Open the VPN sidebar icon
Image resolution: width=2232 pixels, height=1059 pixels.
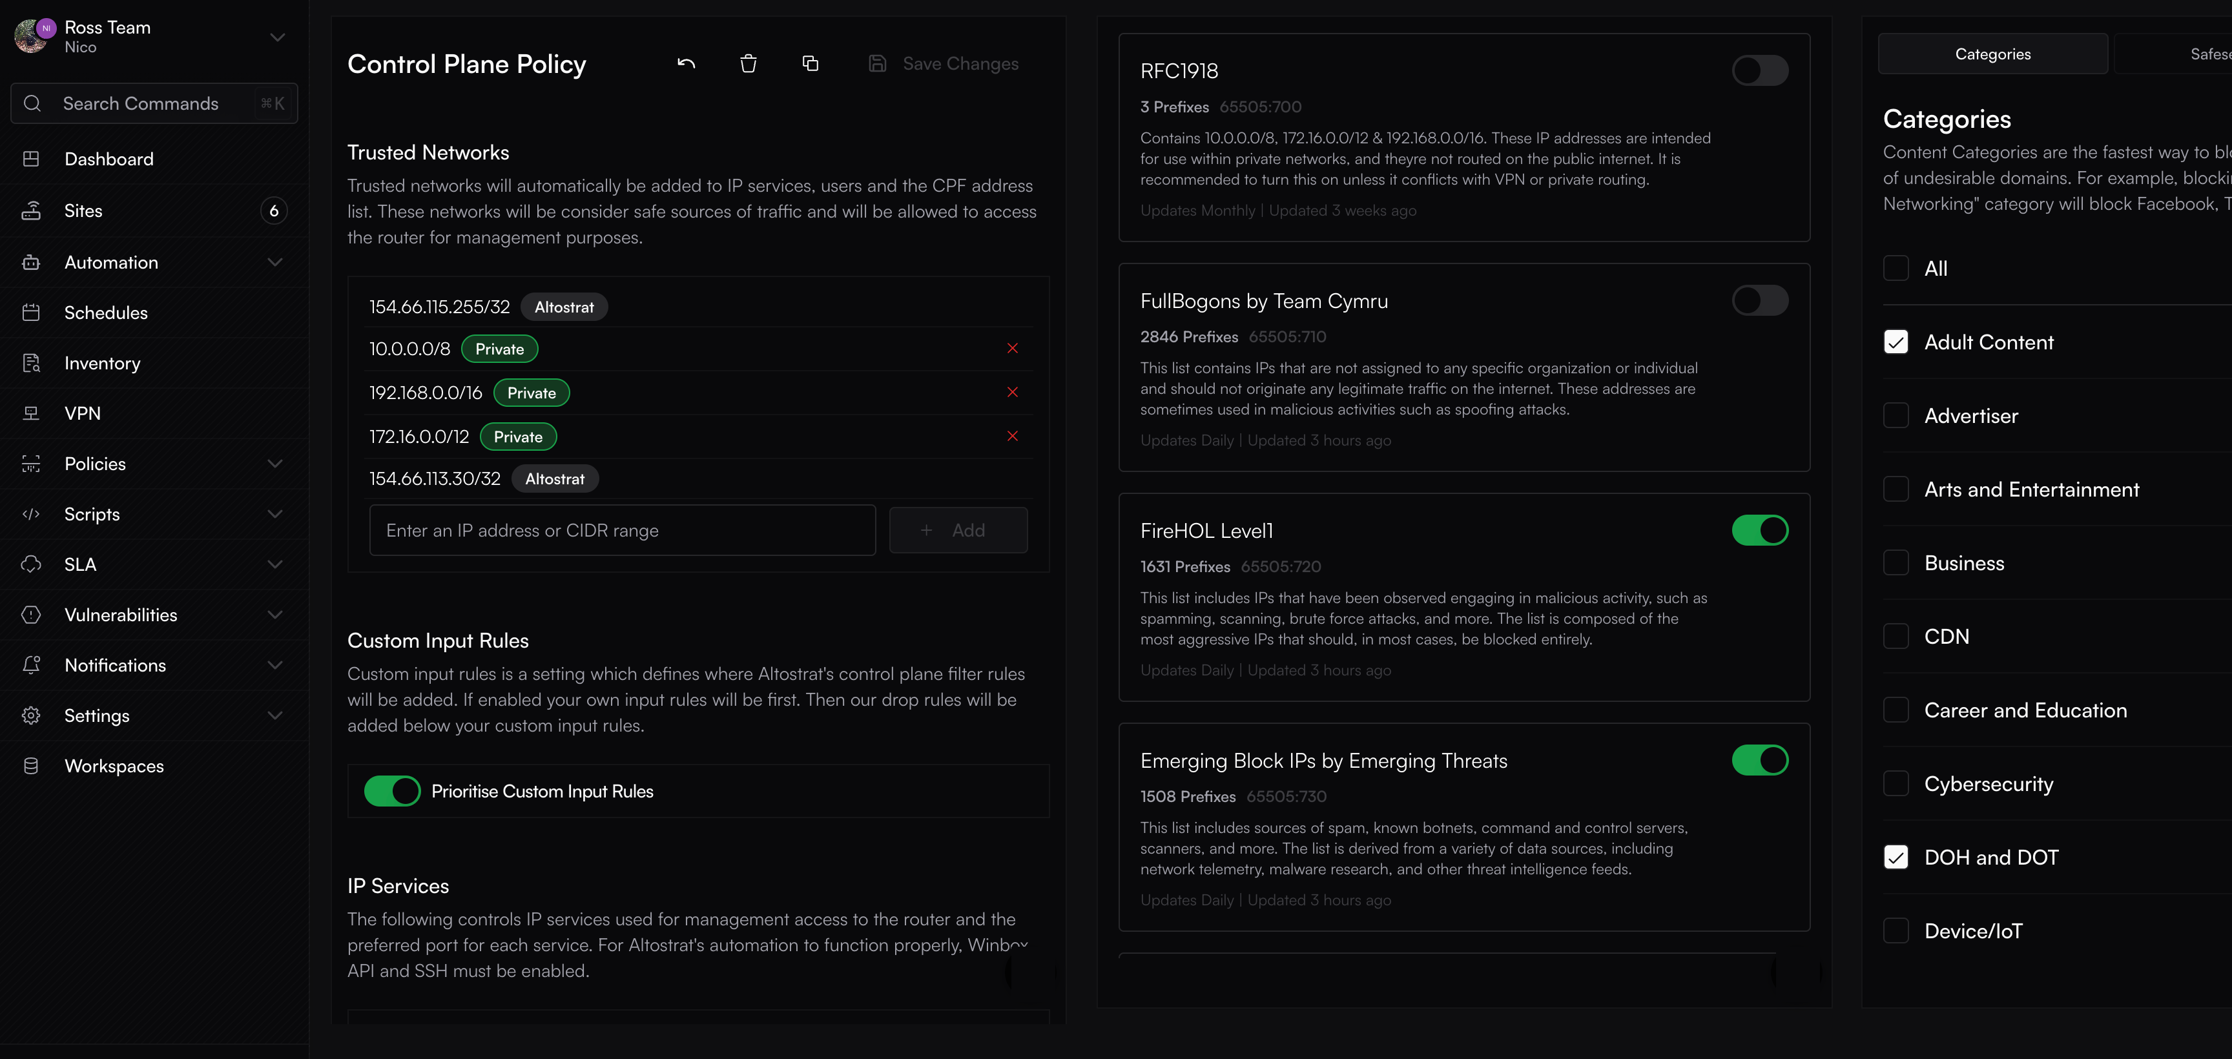pyautogui.click(x=31, y=413)
